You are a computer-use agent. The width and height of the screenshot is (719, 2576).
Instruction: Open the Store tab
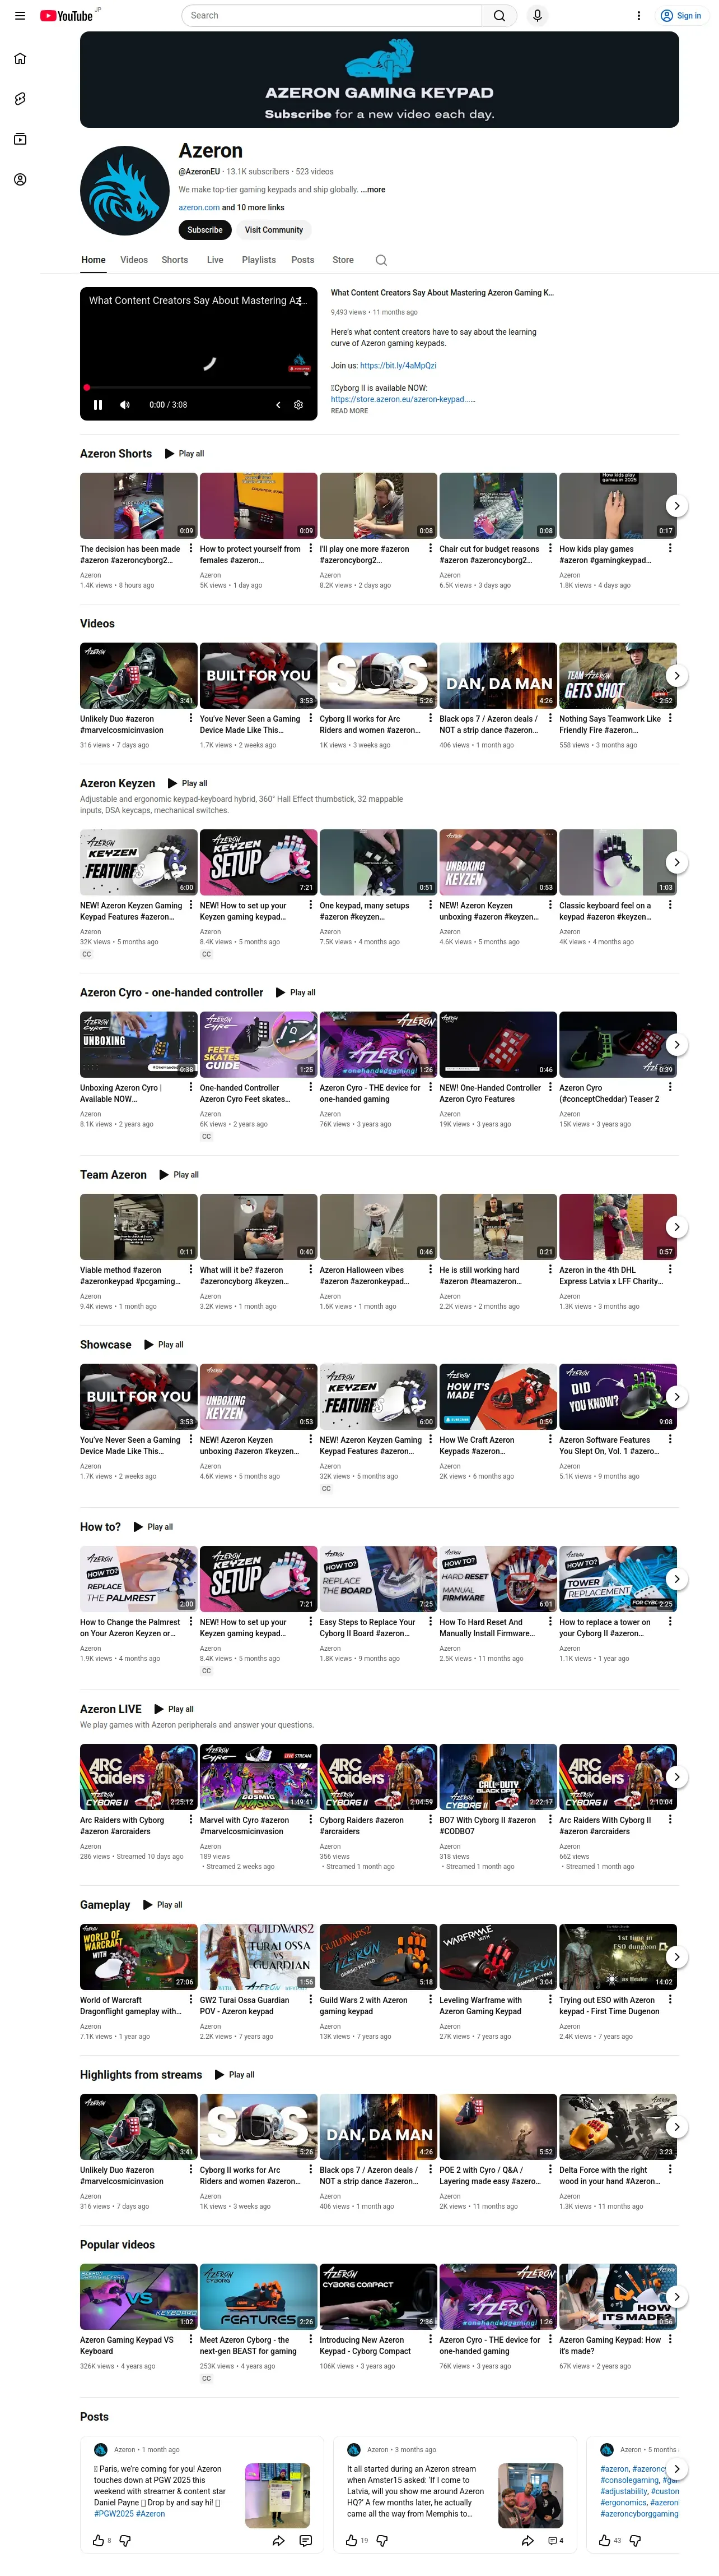(x=343, y=260)
